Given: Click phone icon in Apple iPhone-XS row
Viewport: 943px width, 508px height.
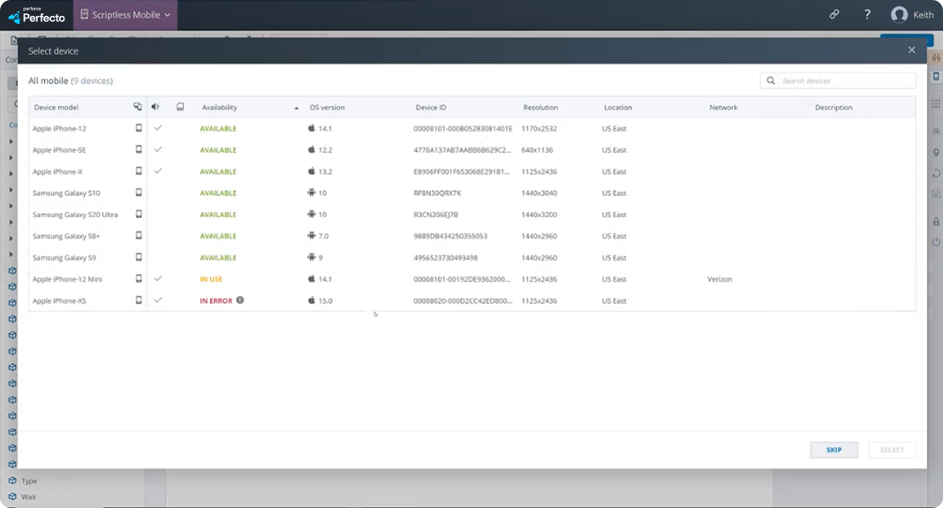Looking at the screenshot, I should pyautogui.click(x=139, y=299).
